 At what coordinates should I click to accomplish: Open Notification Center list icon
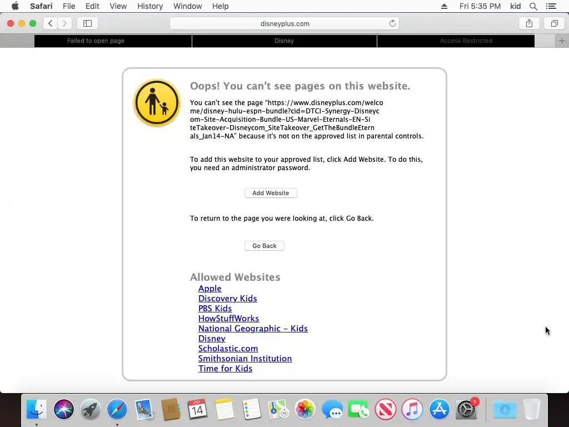click(x=551, y=6)
